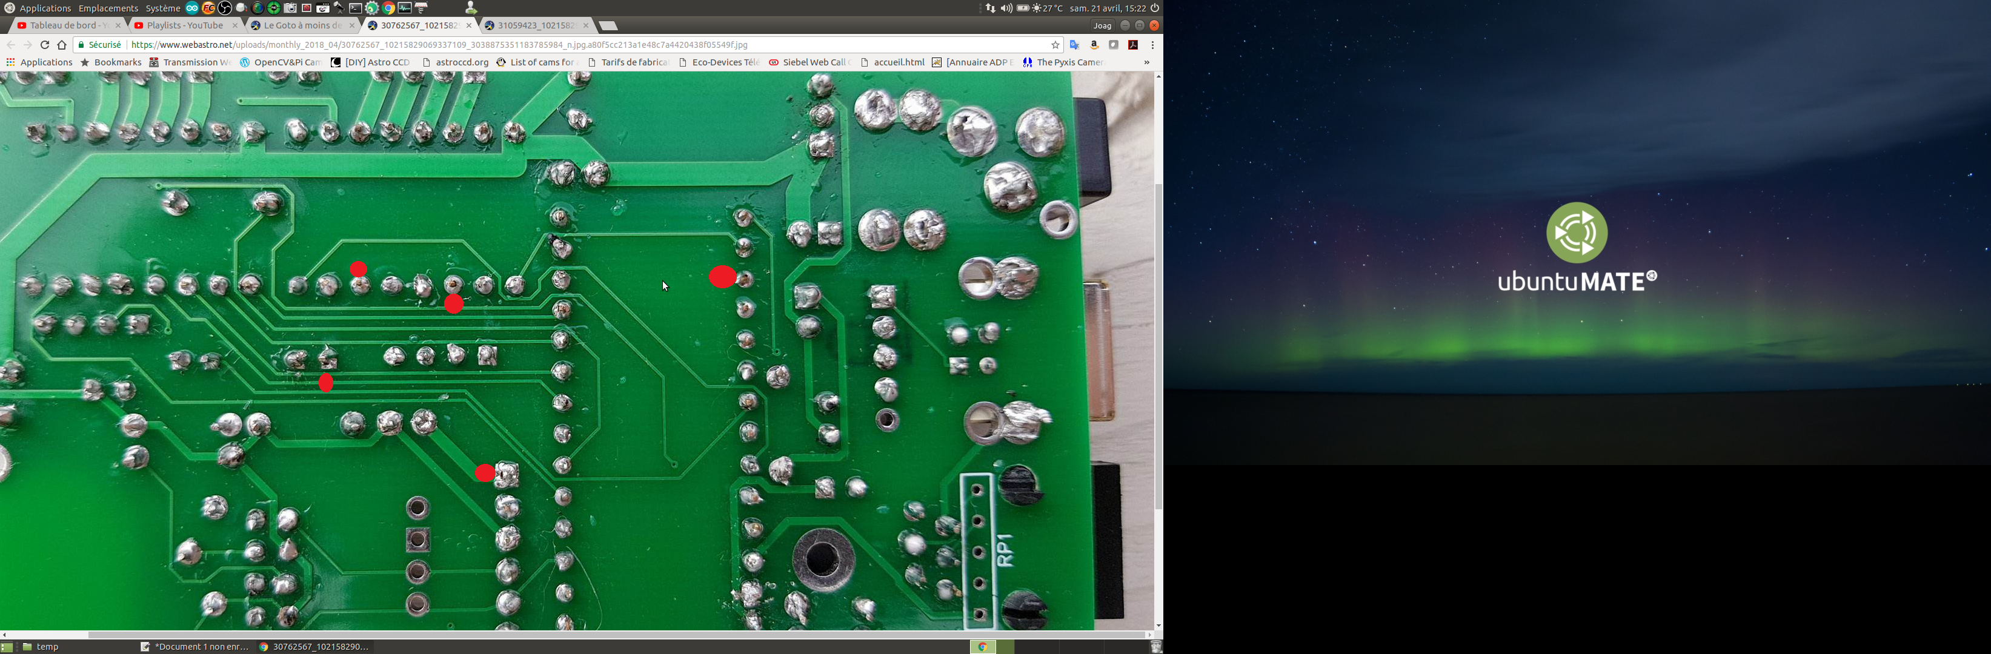Launch the terminal from the top panel
Screen dimensions: 1991x654
tap(356, 8)
